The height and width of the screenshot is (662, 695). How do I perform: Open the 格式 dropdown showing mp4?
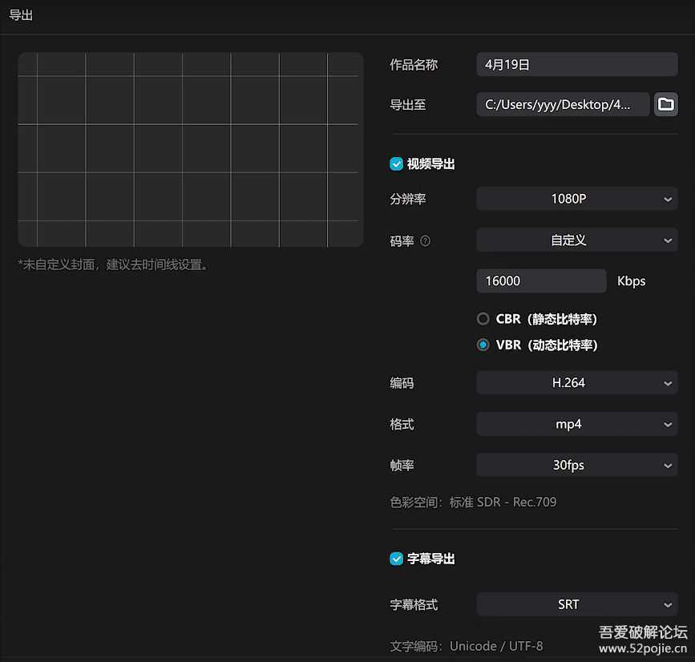576,424
